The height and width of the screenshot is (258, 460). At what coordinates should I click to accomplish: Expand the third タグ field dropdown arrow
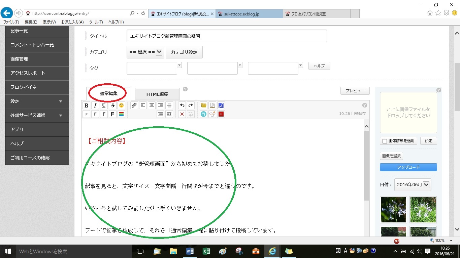tap(301, 65)
